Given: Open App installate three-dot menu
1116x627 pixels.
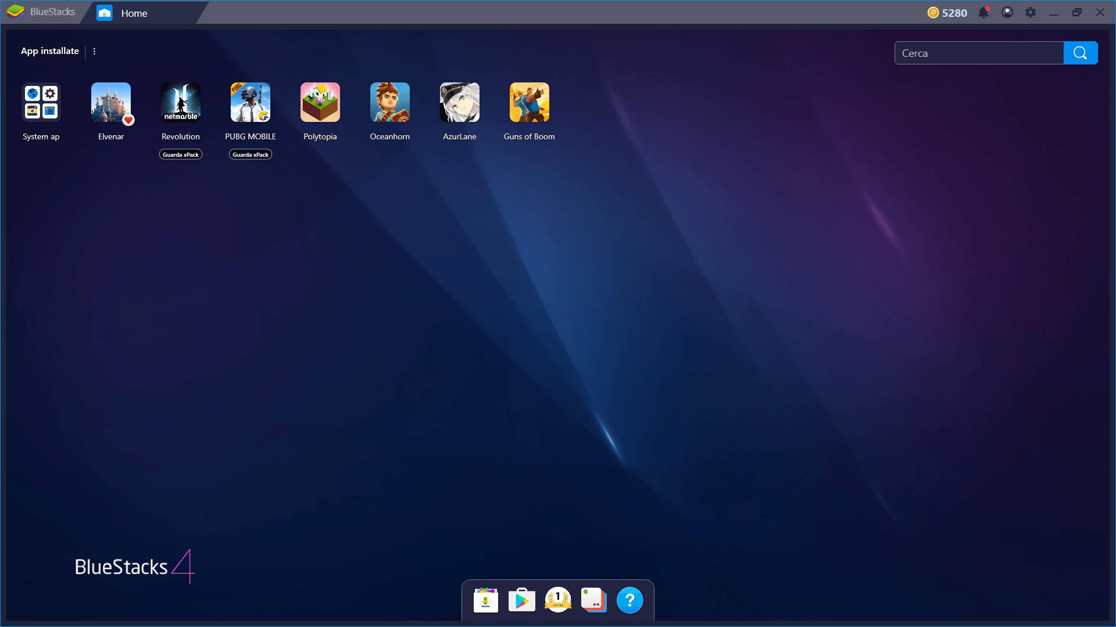Looking at the screenshot, I should click(x=94, y=52).
